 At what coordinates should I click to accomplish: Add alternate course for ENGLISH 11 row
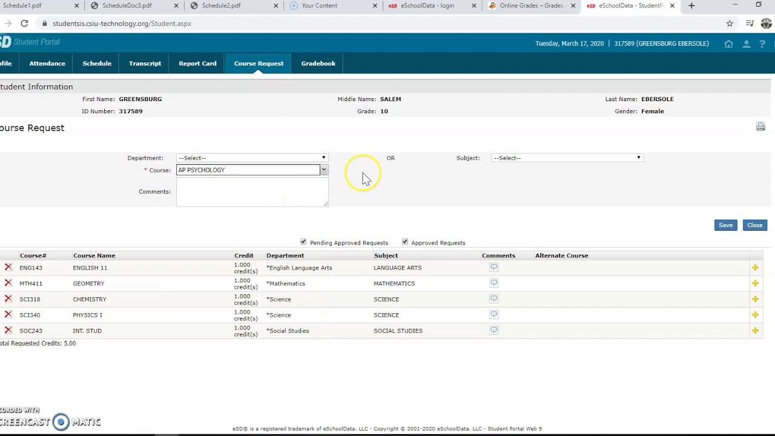point(755,268)
